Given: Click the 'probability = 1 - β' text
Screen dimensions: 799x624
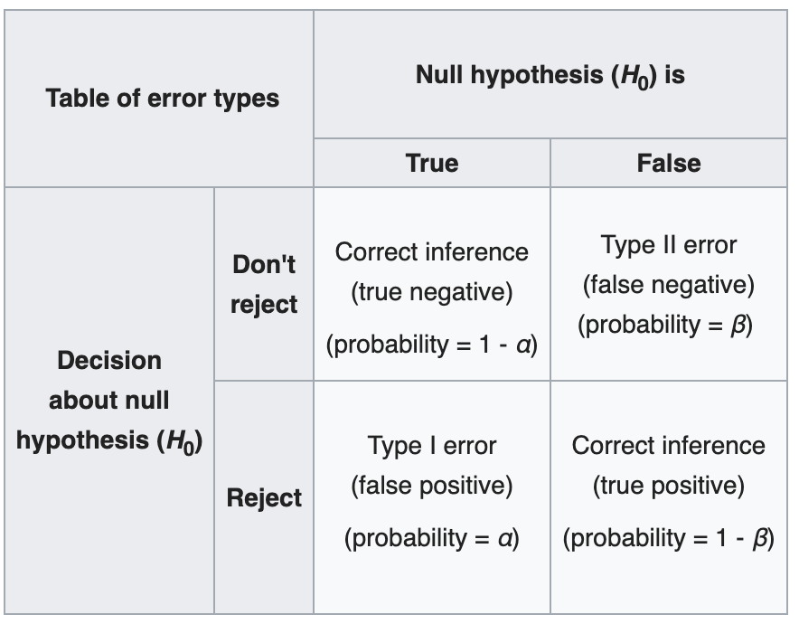Looking at the screenshot, I should [669, 538].
